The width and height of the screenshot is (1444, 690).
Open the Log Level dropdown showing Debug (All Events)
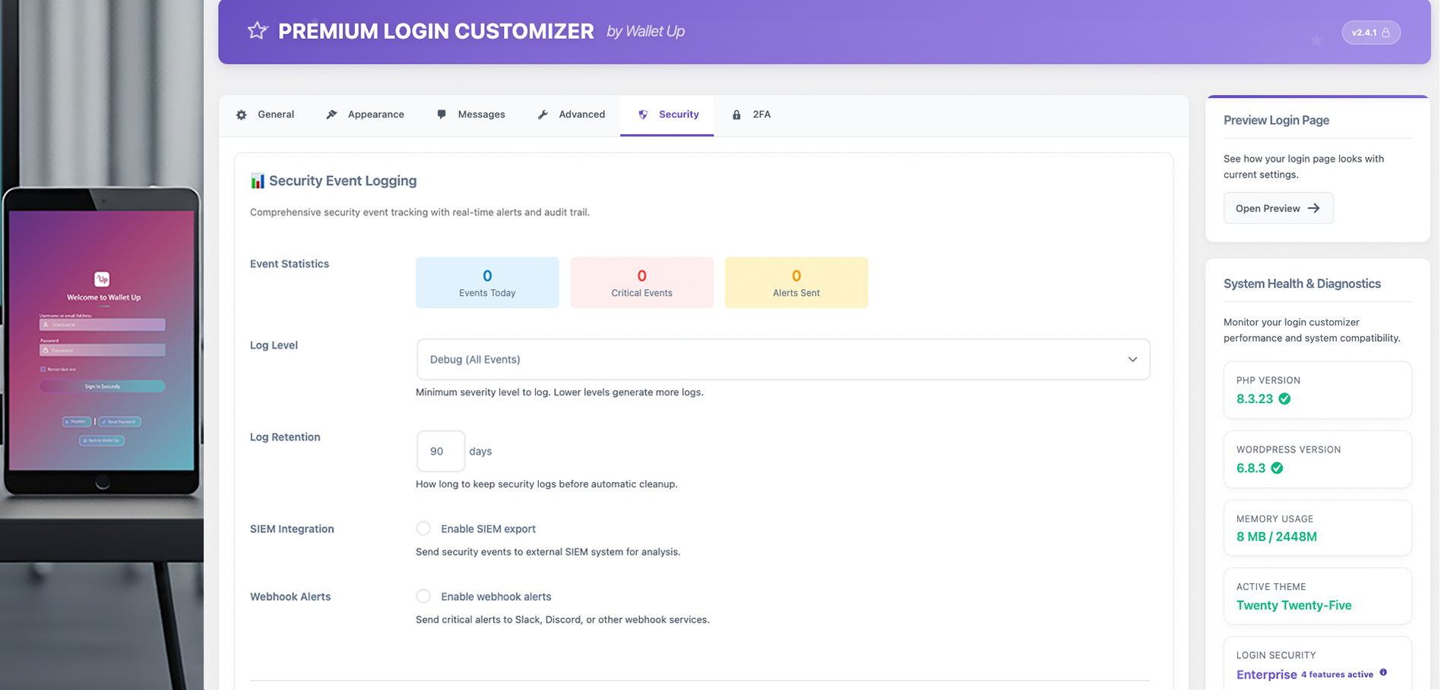click(783, 359)
